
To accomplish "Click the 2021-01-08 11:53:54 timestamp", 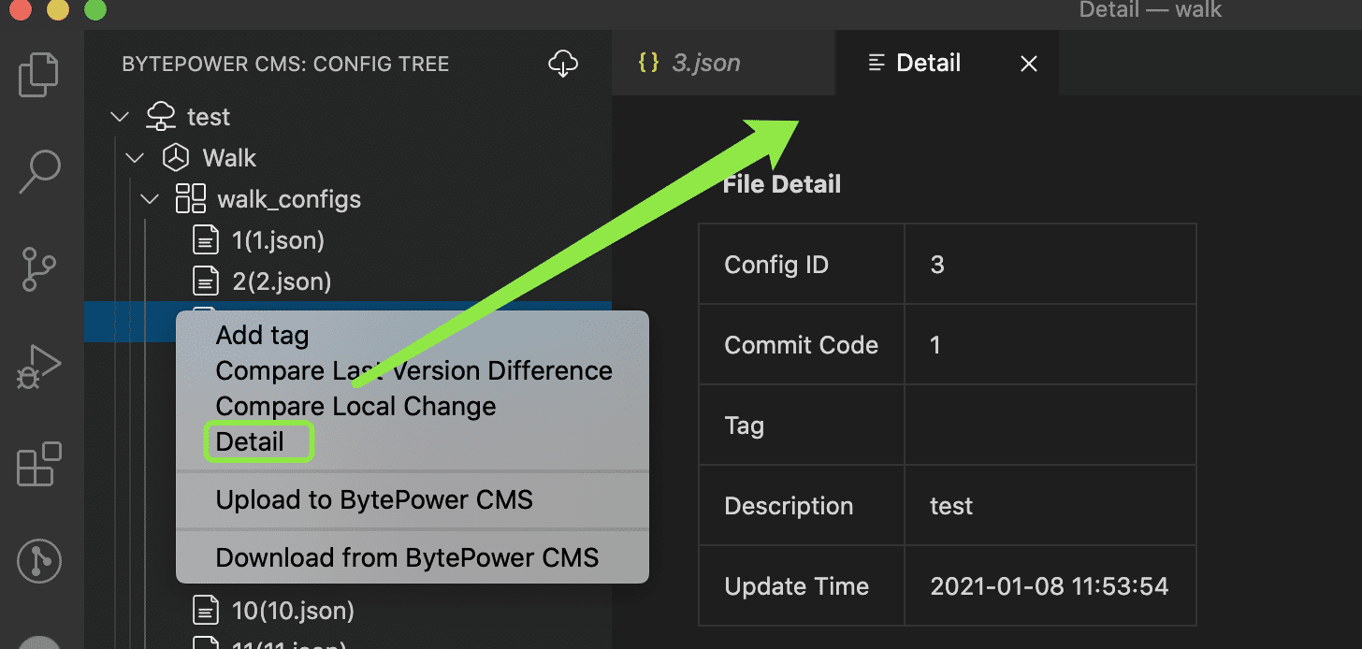I will [x=1050, y=586].
